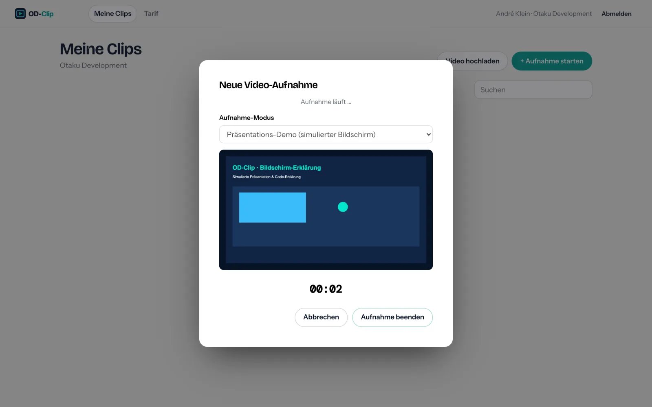Cancel recording with Abbrechen

pos(321,317)
